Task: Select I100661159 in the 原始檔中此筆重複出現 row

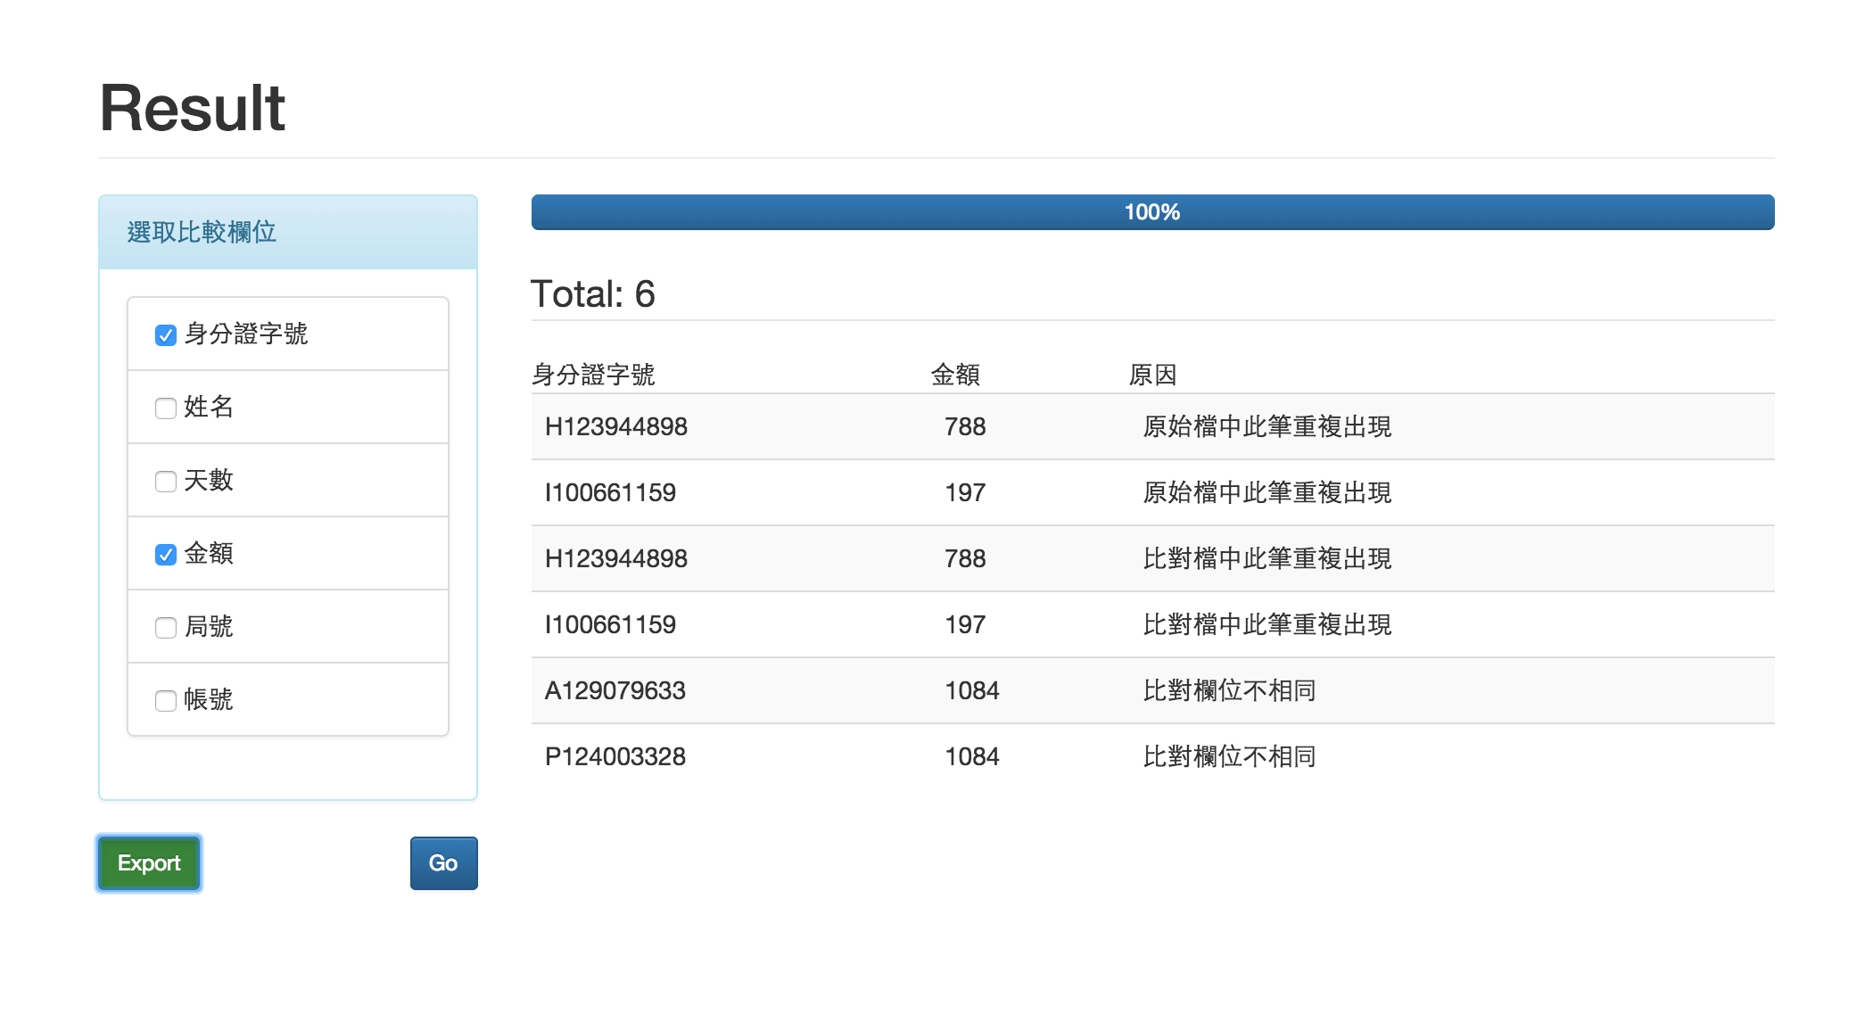Action: 611,492
